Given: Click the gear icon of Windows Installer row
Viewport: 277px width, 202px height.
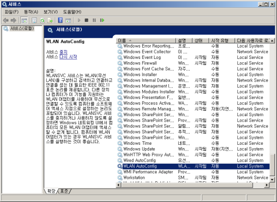Looking at the screenshot, I should tap(120, 74).
